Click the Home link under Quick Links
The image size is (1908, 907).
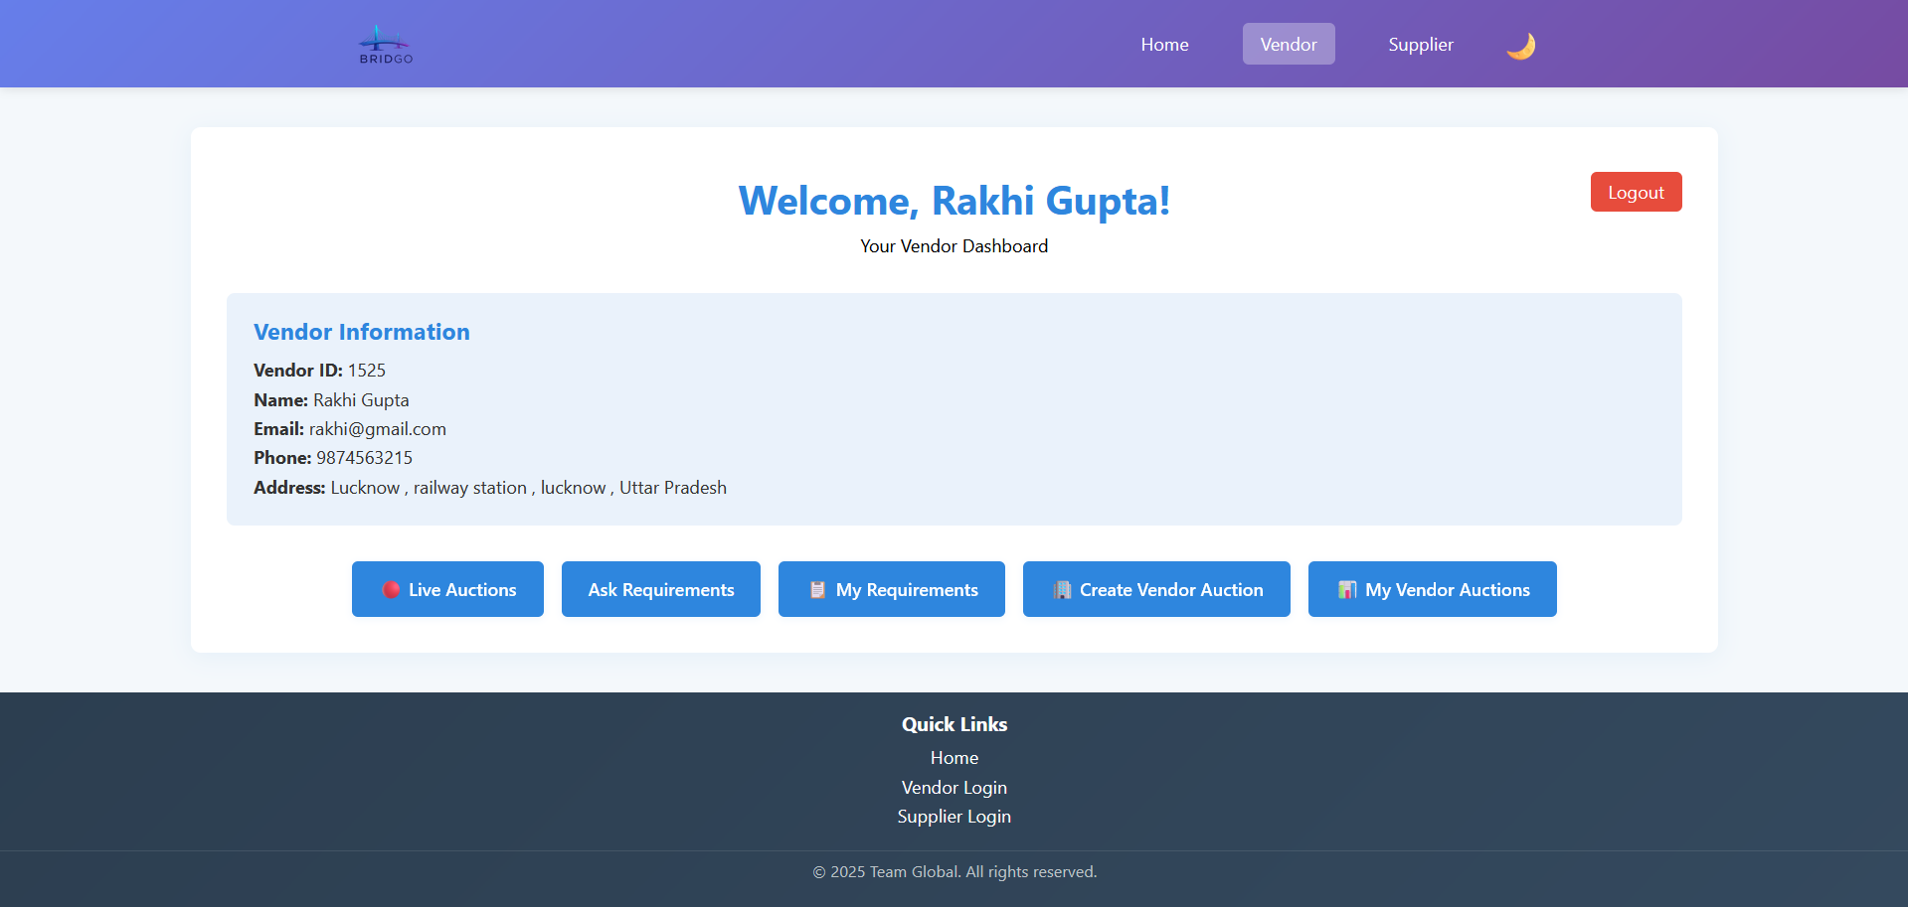point(954,758)
